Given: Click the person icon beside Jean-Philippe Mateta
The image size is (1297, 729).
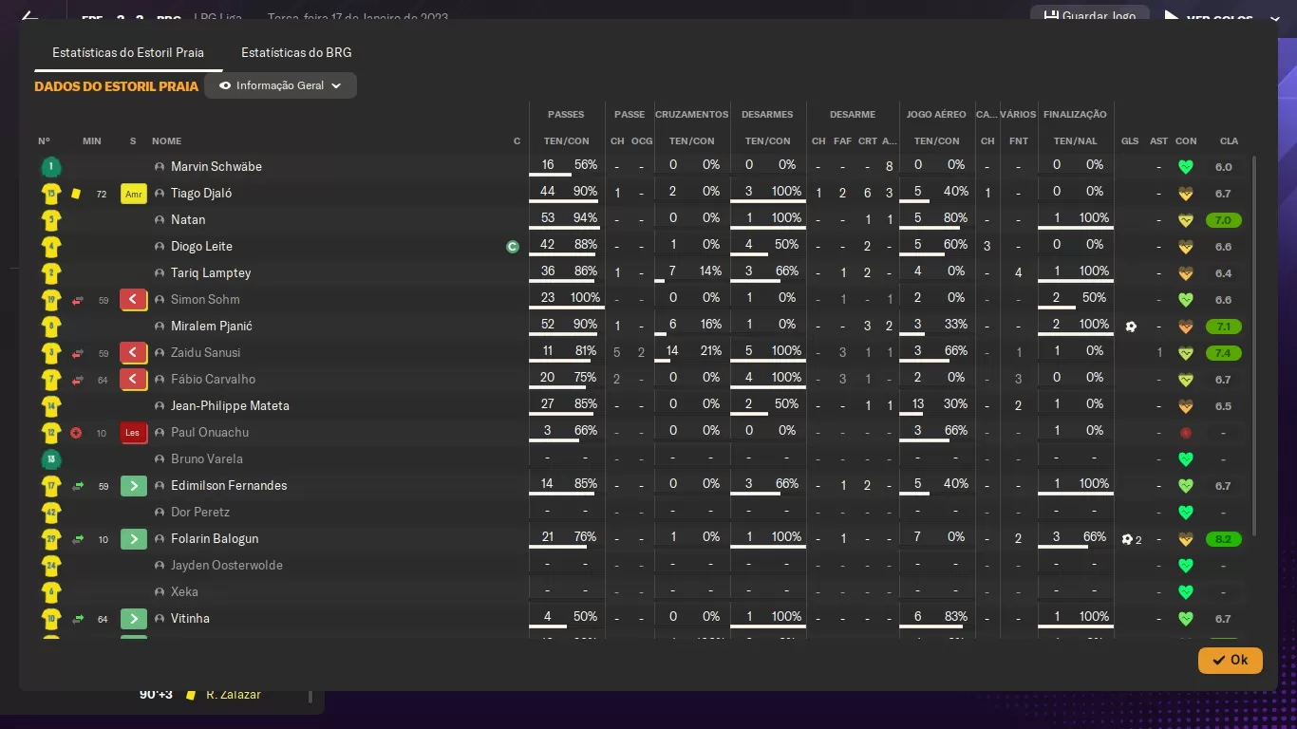Looking at the screenshot, I should (160, 406).
